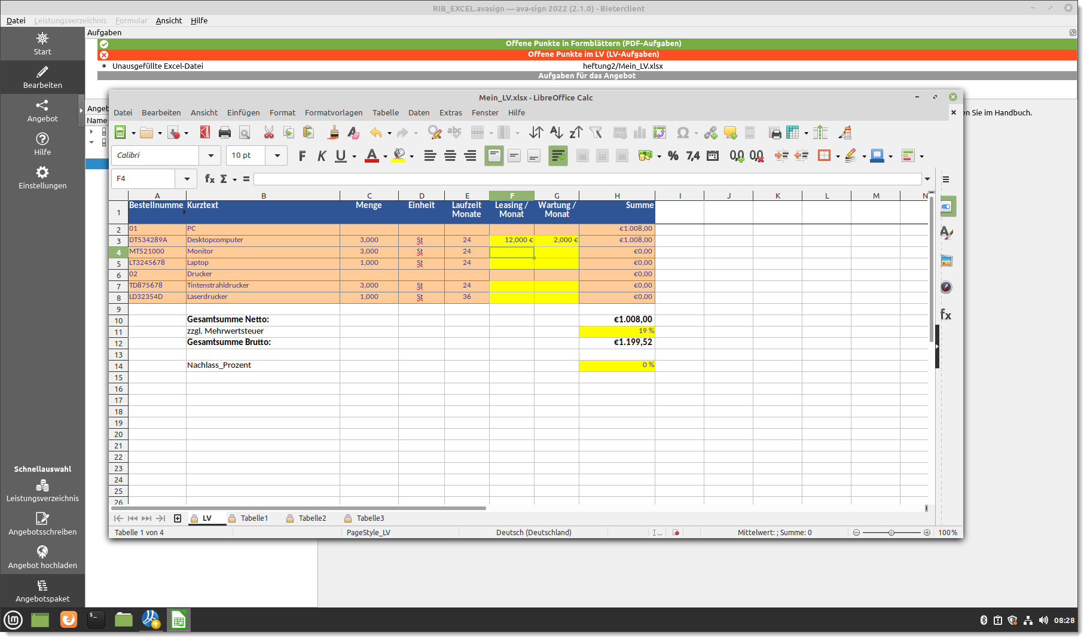Adjust the zoom slider in the status bar

click(893, 532)
